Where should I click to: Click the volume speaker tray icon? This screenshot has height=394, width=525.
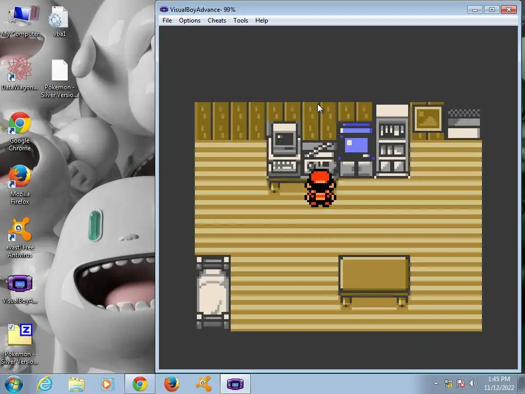[473, 384]
